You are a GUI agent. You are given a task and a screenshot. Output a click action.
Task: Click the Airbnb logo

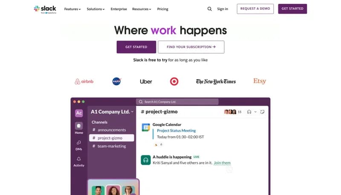84,81
